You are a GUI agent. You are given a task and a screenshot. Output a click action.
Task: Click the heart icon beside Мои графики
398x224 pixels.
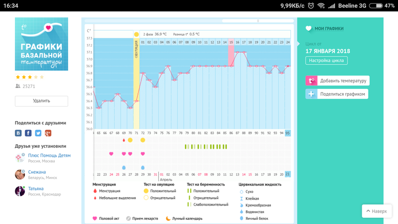[x=309, y=28]
